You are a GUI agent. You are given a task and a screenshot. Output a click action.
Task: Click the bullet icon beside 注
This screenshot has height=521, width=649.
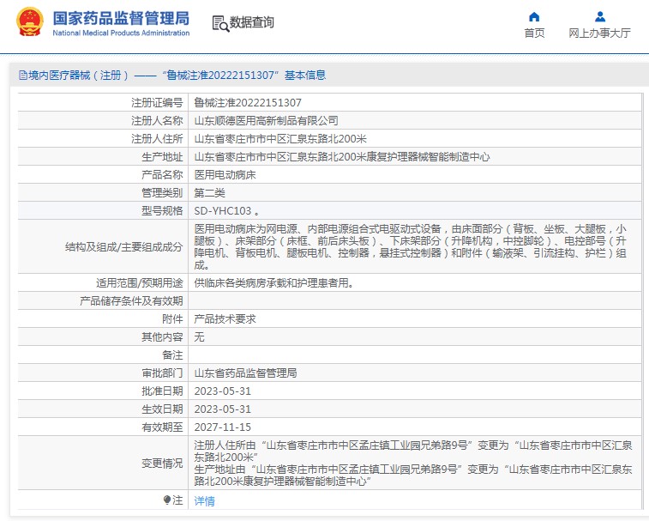tap(167, 500)
